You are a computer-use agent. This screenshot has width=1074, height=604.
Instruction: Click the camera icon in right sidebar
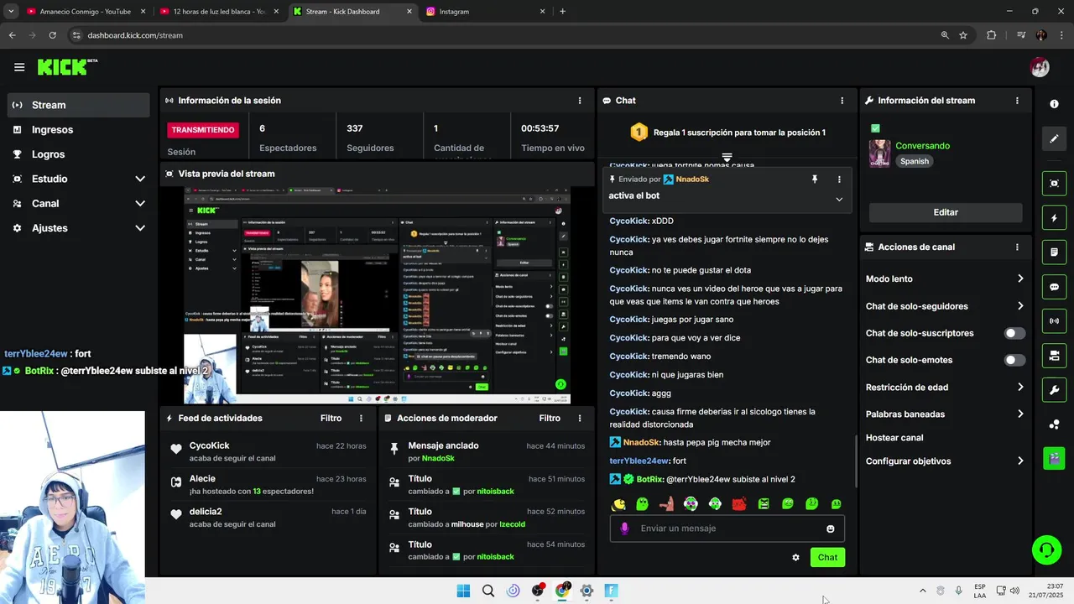click(x=1054, y=356)
